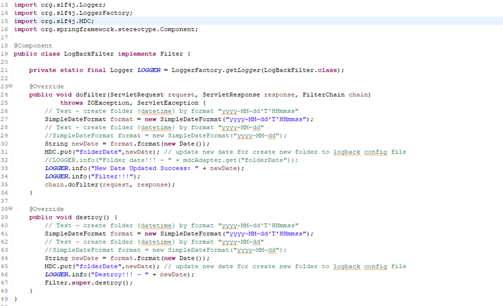
Task: Click MDC.put call on line 45
Action: [102, 266]
